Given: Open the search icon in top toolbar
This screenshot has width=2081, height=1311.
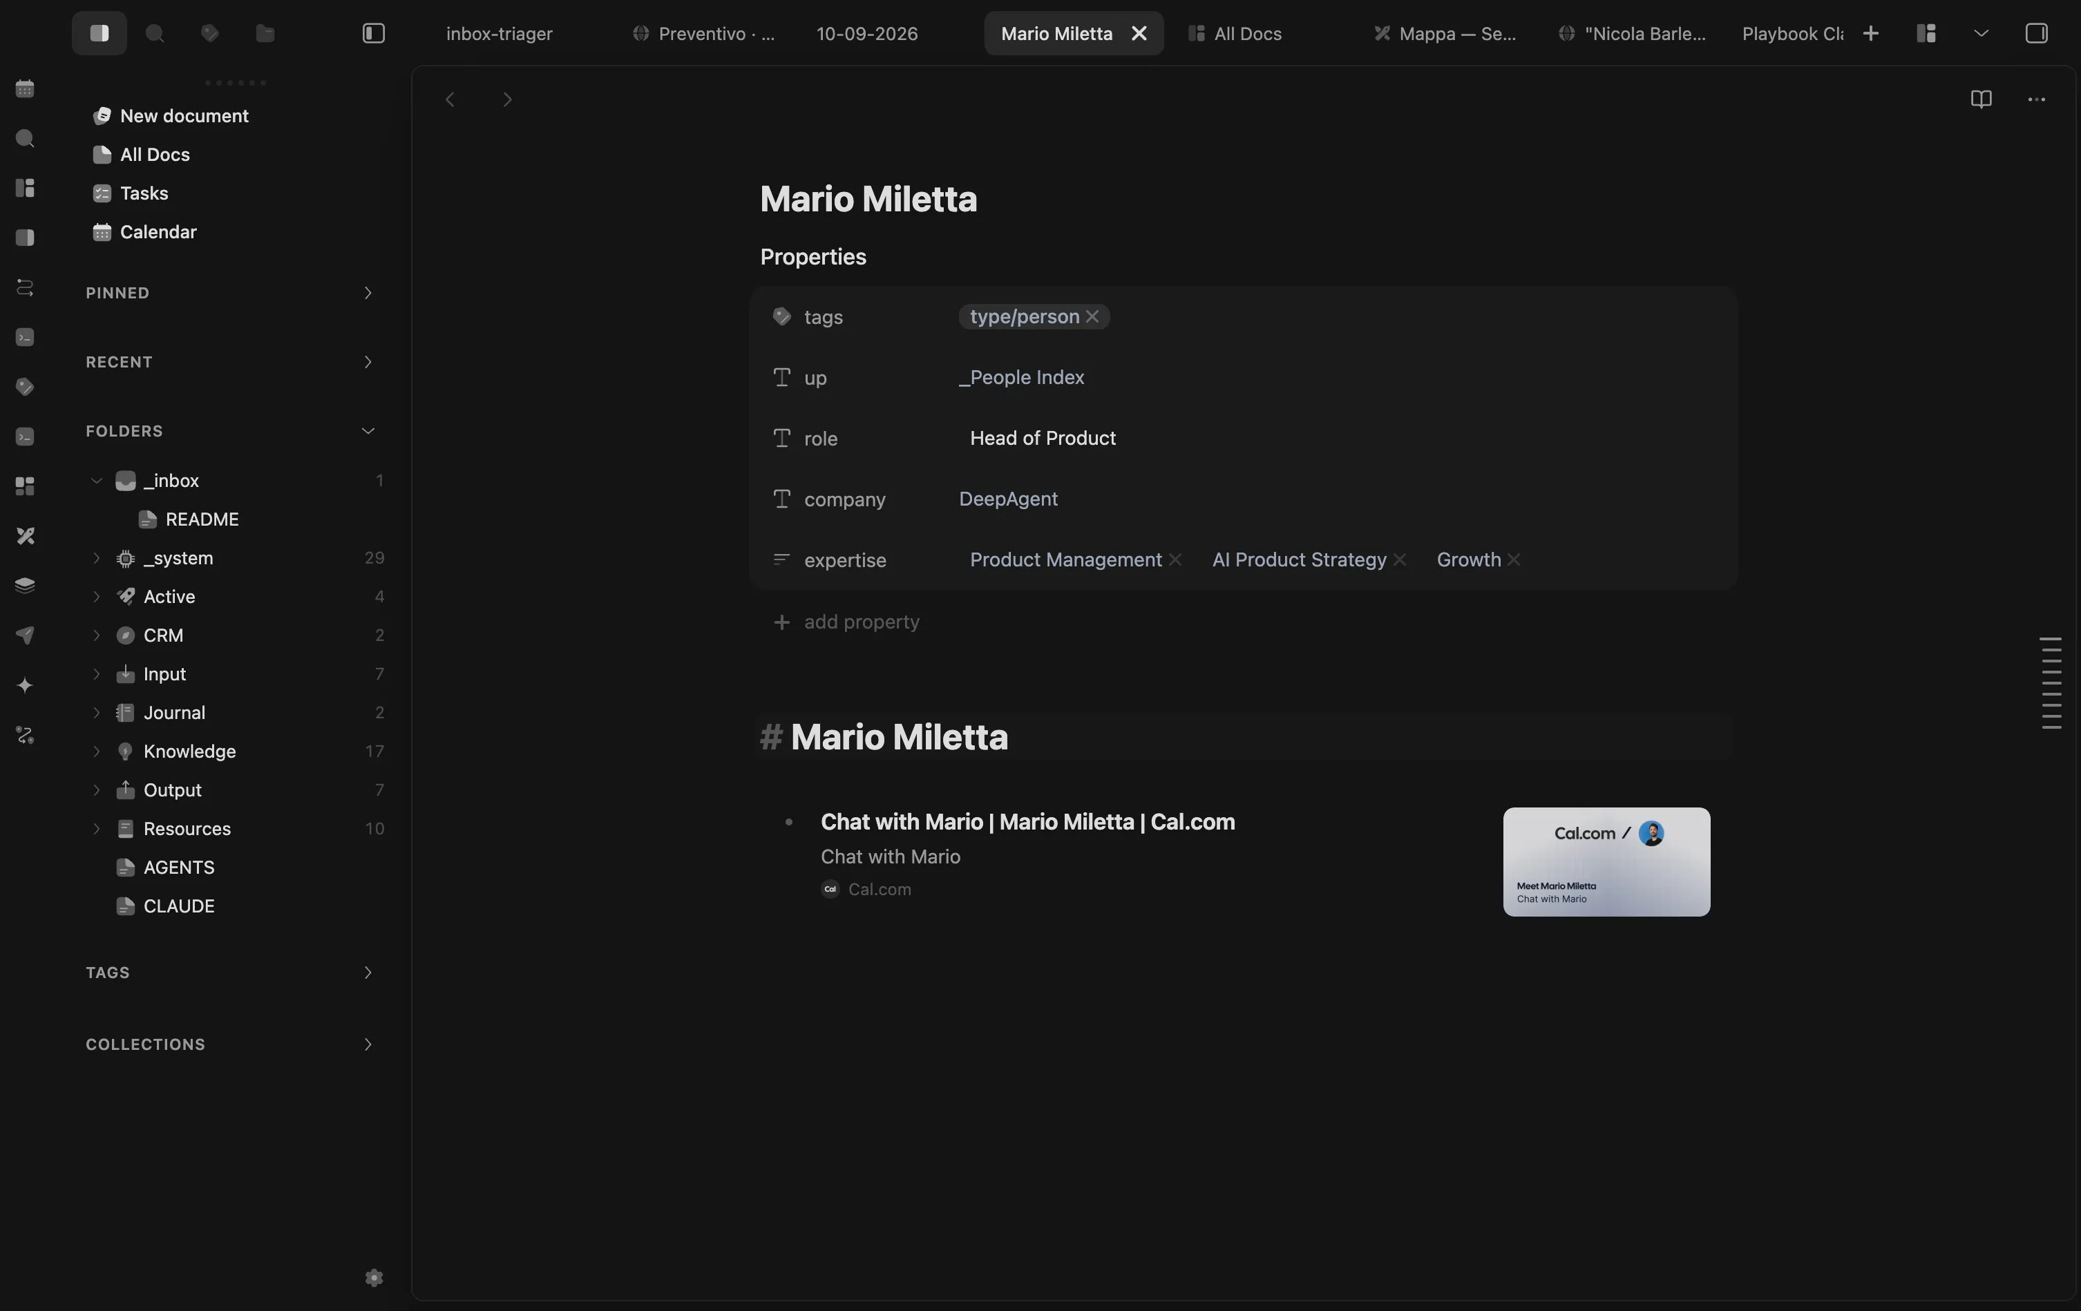Looking at the screenshot, I should click(155, 33).
